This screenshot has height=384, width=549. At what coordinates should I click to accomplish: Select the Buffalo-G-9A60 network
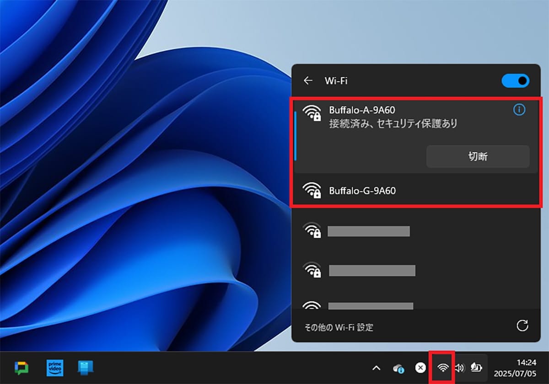[416, 191]
